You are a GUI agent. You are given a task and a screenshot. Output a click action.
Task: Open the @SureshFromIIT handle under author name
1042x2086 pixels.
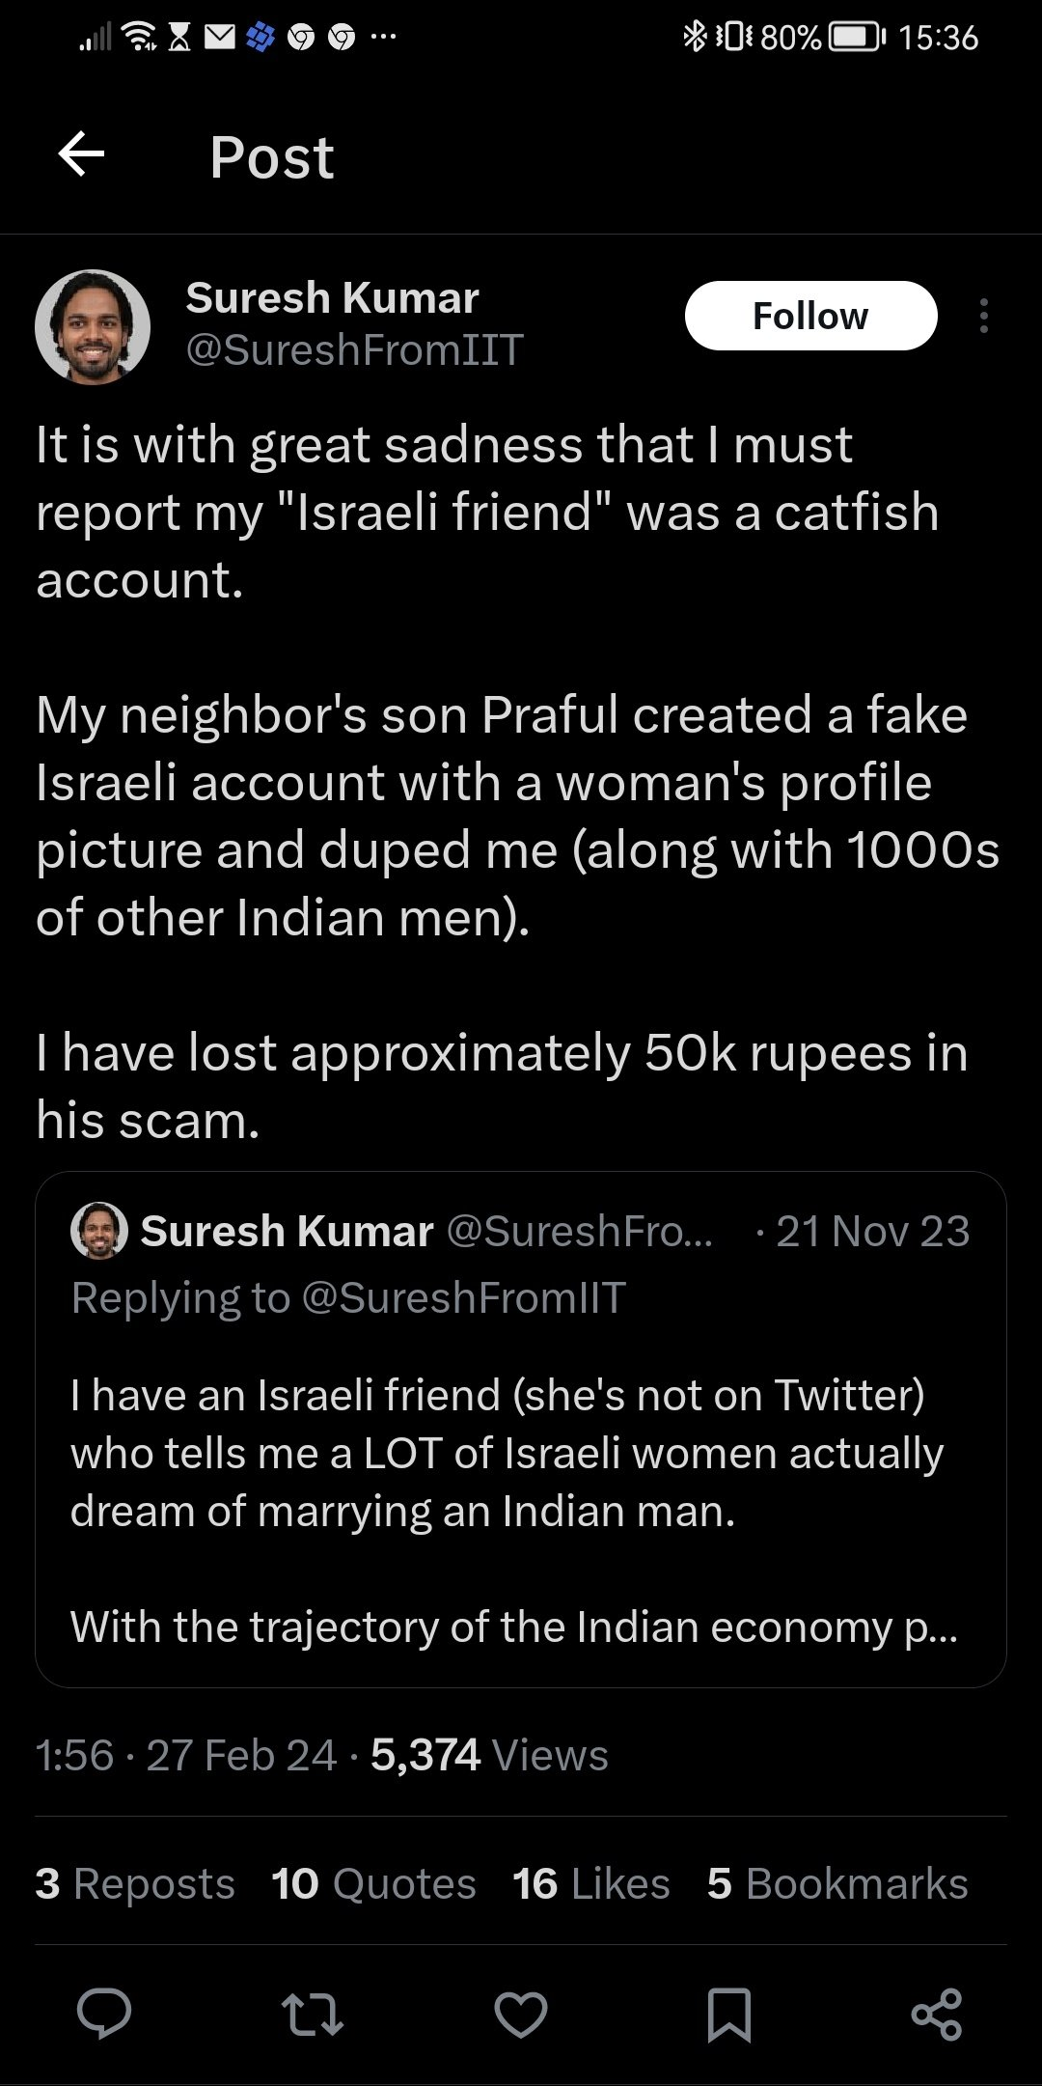pos(354,349)
